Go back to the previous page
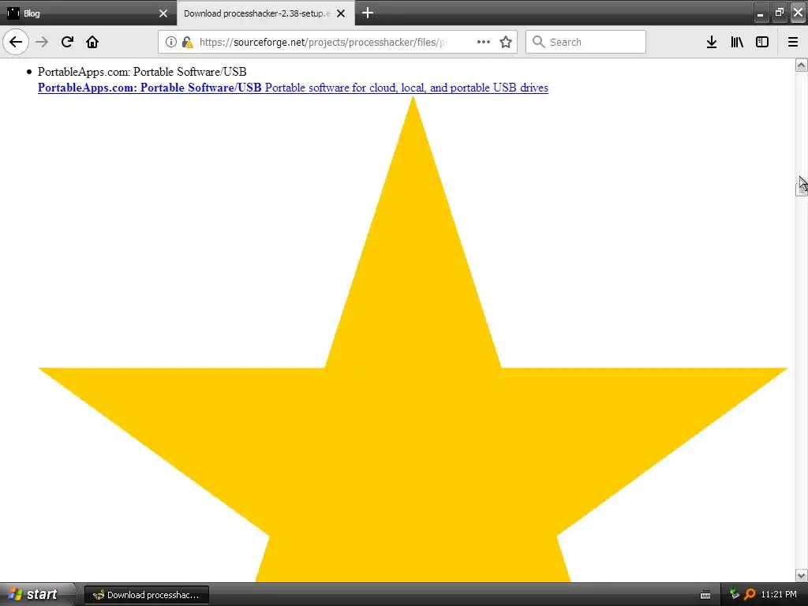Image resolution: width=808 pixels, height=606 pixels. [x=16, y=42]
